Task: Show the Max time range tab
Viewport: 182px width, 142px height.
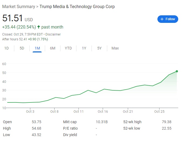Action: (115, 48)
